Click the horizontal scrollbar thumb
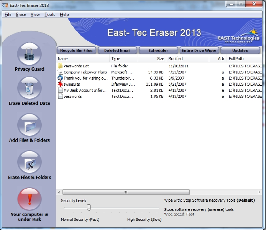266x230 pixels. click(x=126, y=192)
